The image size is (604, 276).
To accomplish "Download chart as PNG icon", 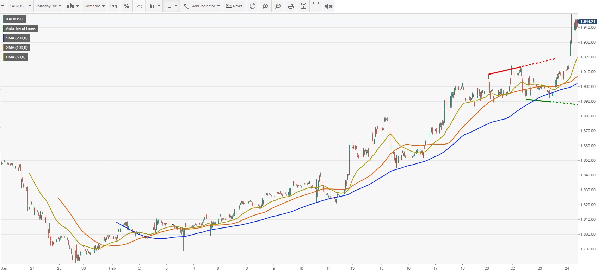I will 303,6.
